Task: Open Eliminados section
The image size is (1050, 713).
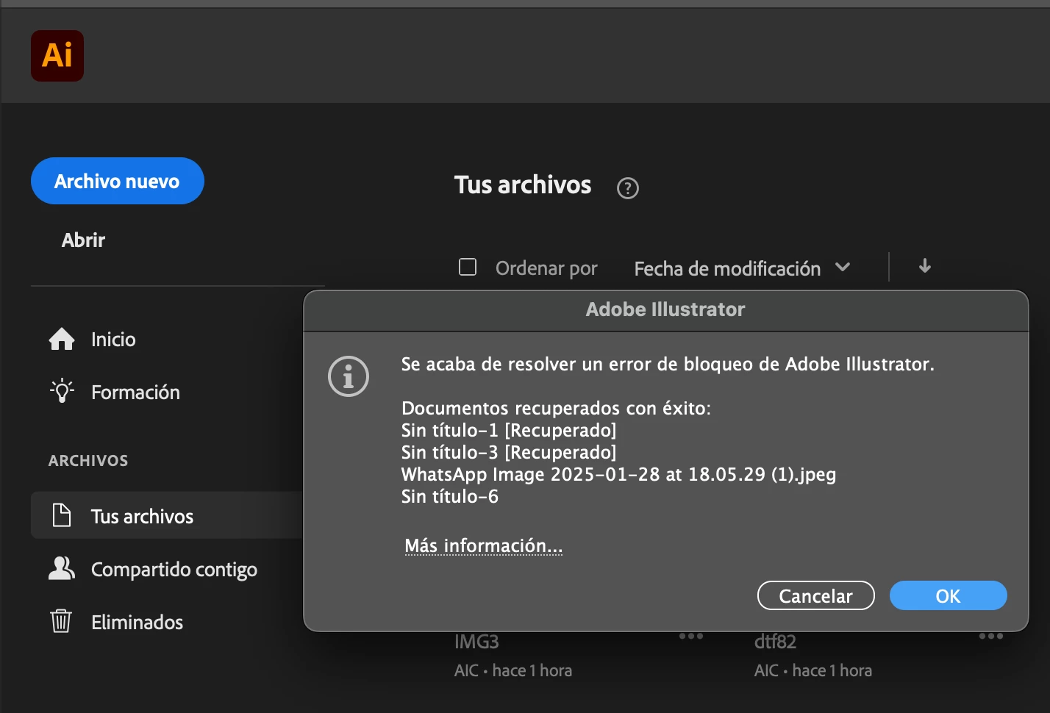Action: click(137, 622)
